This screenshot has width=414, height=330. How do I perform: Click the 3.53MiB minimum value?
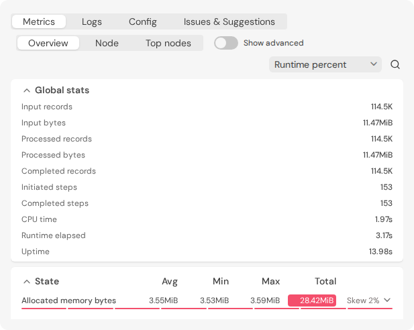tap(215, 300)
